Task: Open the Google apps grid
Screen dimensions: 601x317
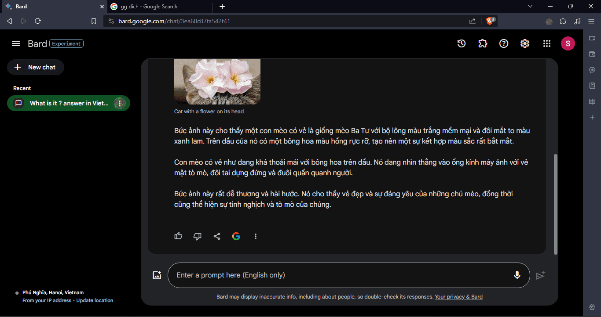Action: pos(547,43)
